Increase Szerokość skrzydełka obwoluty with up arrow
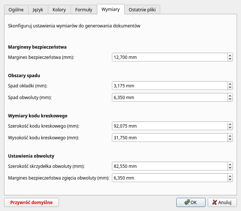 point(230,164)
